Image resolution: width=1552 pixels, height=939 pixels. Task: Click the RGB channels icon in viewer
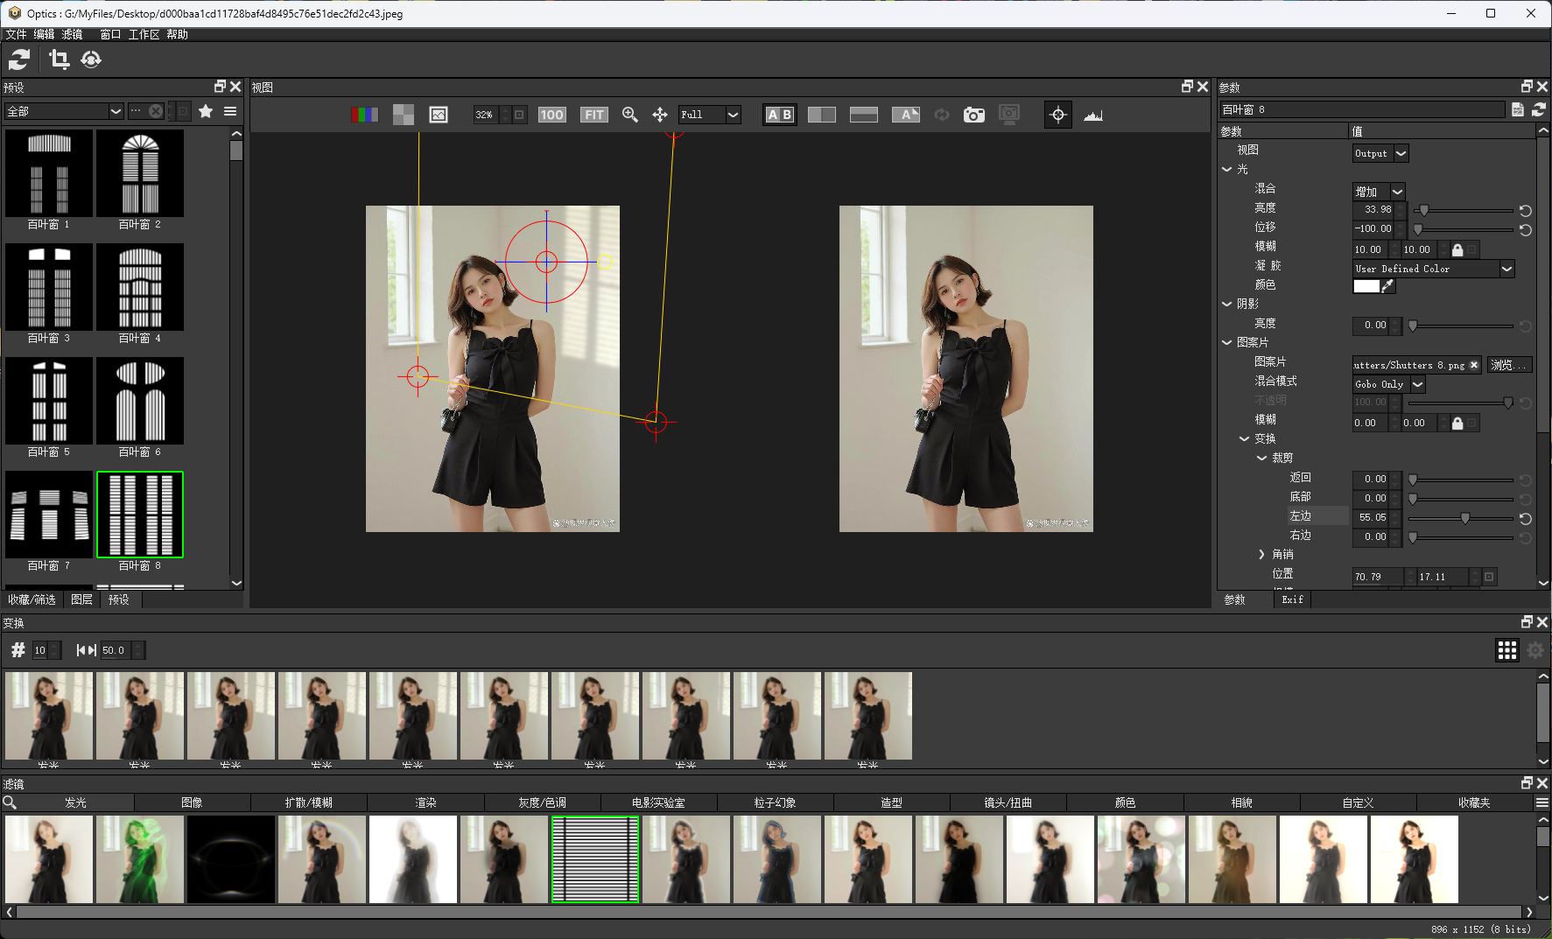point(364,115)
